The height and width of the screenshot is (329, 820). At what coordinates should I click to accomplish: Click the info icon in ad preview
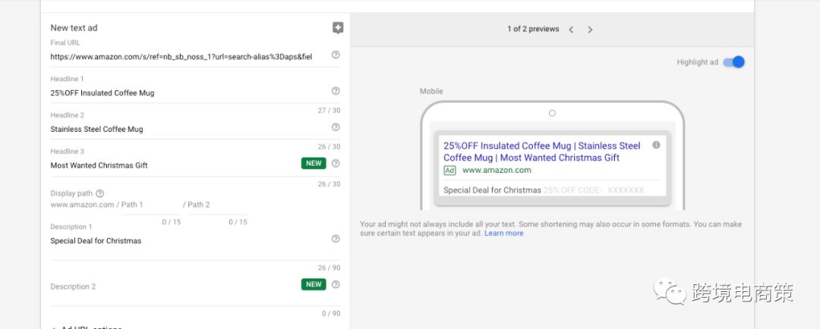tap(656, 145)
